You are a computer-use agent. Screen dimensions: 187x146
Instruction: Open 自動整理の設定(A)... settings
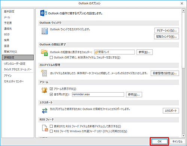point(165,73)
